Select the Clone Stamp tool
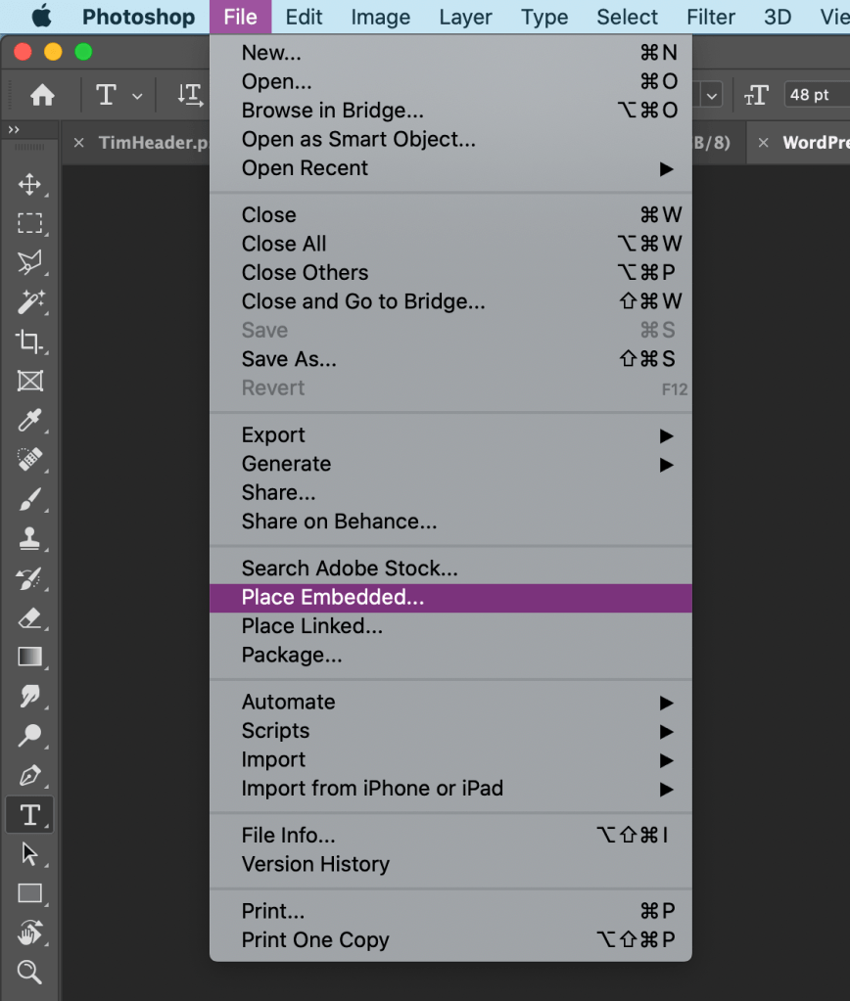 [29, 538]
